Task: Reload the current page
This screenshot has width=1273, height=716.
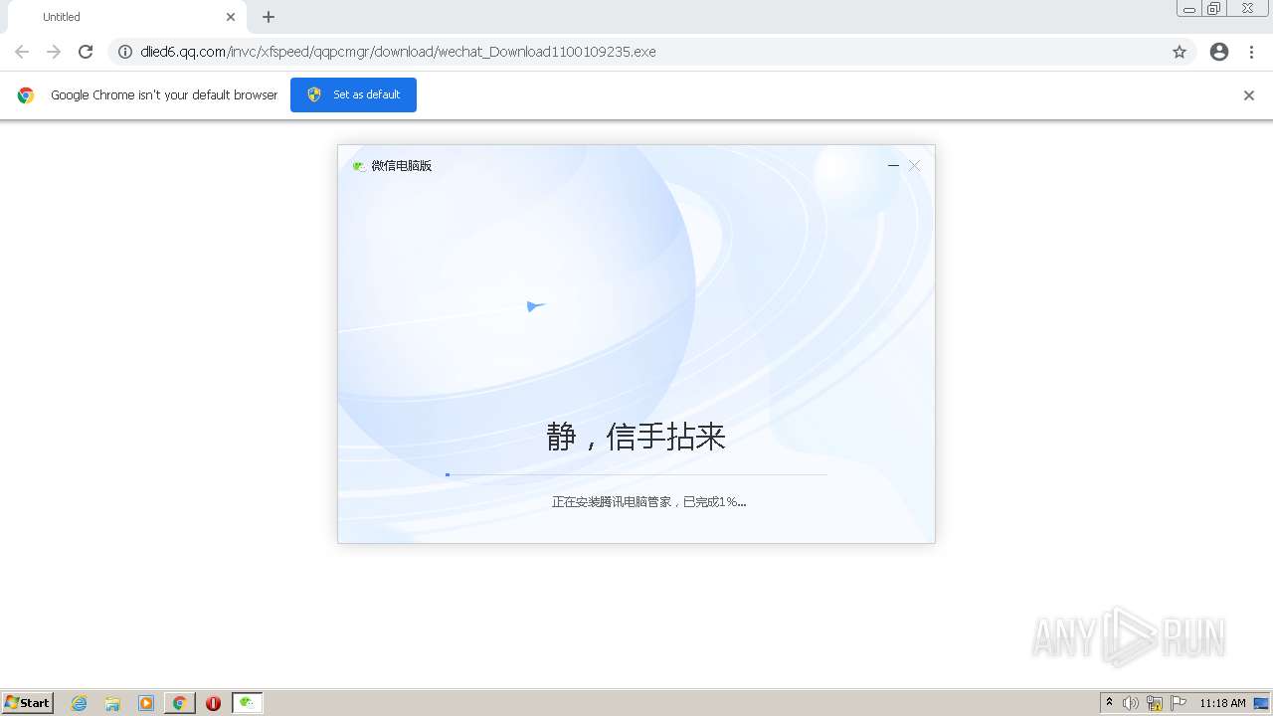Action: [86, 52]
